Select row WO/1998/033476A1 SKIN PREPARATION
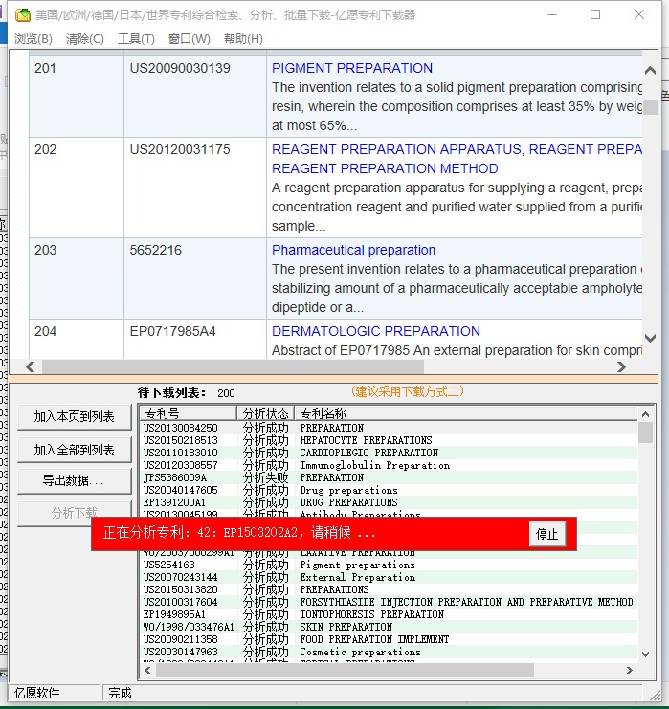The image size is (669, 709). coord(389,627)
